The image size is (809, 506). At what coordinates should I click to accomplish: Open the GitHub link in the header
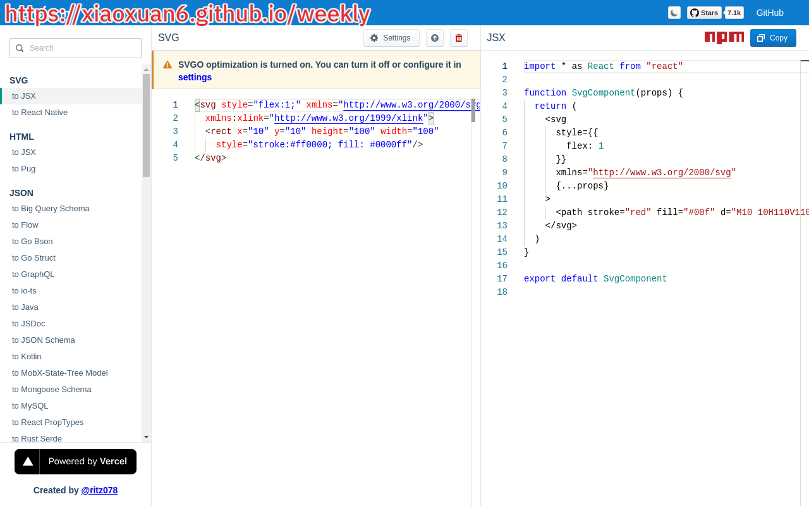pyautogui.click(x=770, y=13)
